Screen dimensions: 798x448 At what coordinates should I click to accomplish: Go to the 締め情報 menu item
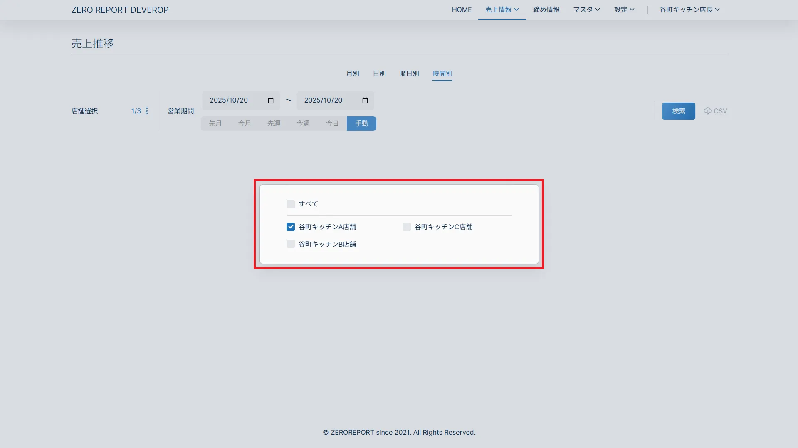click(x=546, y=10)
